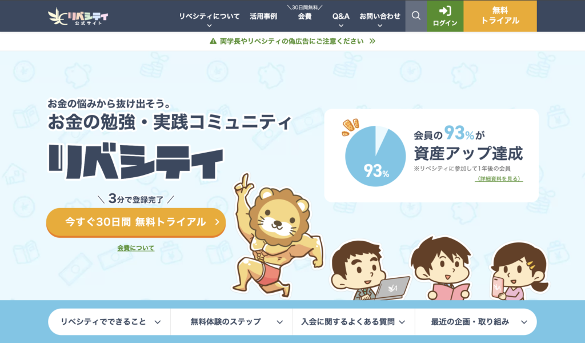Open the 活用事例 menu item
This screenshot has width=585, height=343.
coord(263,17)
